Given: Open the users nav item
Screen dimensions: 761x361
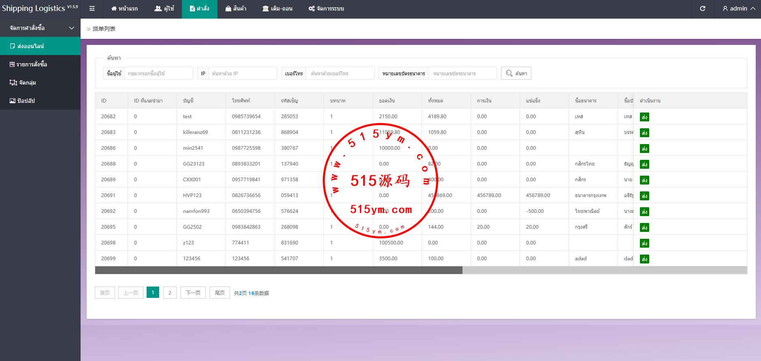Looking at the screenshot, I should [x=164, y=8].
